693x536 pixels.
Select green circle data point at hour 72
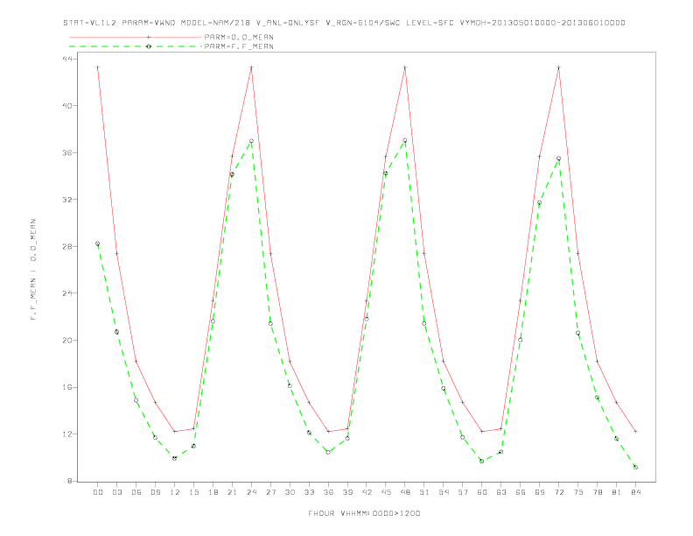(x=558, y=159)
